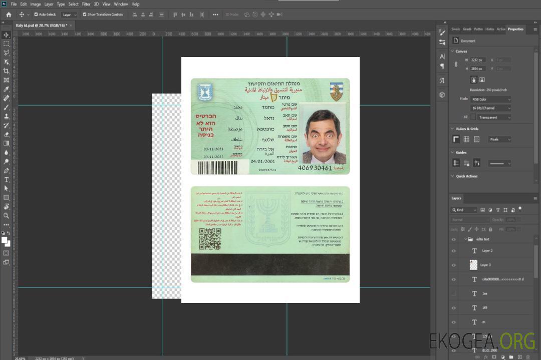Open the Window menu
Image resolution: width=541 pixels, height=360 pixels.
pos(121,4)
